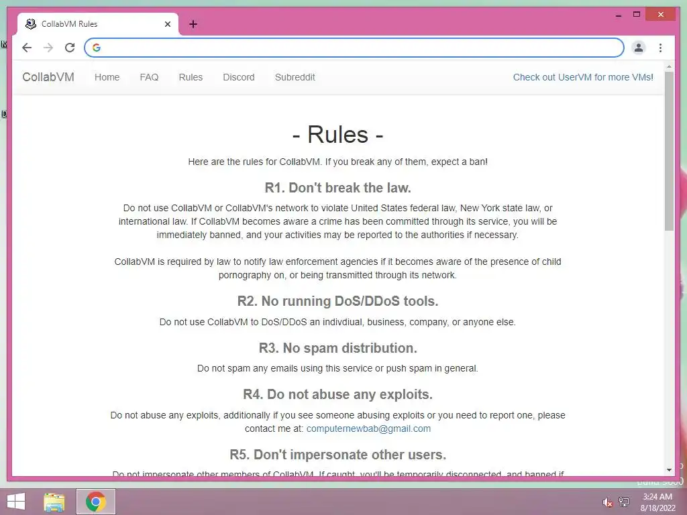Click the Google icon in address bar
The image size is (687, 515).
pyautogui.click(x=97, y=48)
